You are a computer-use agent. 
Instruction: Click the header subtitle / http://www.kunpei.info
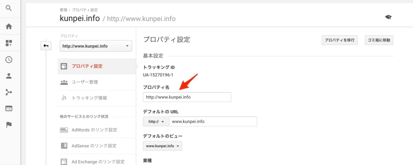(139, 19)
